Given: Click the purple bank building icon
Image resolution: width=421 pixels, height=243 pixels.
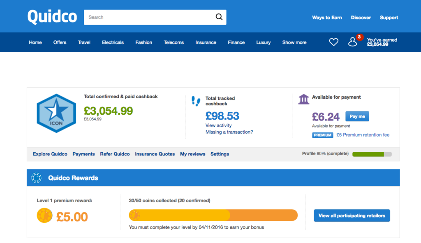Looking at the screenshot, I should pos(304,99).
